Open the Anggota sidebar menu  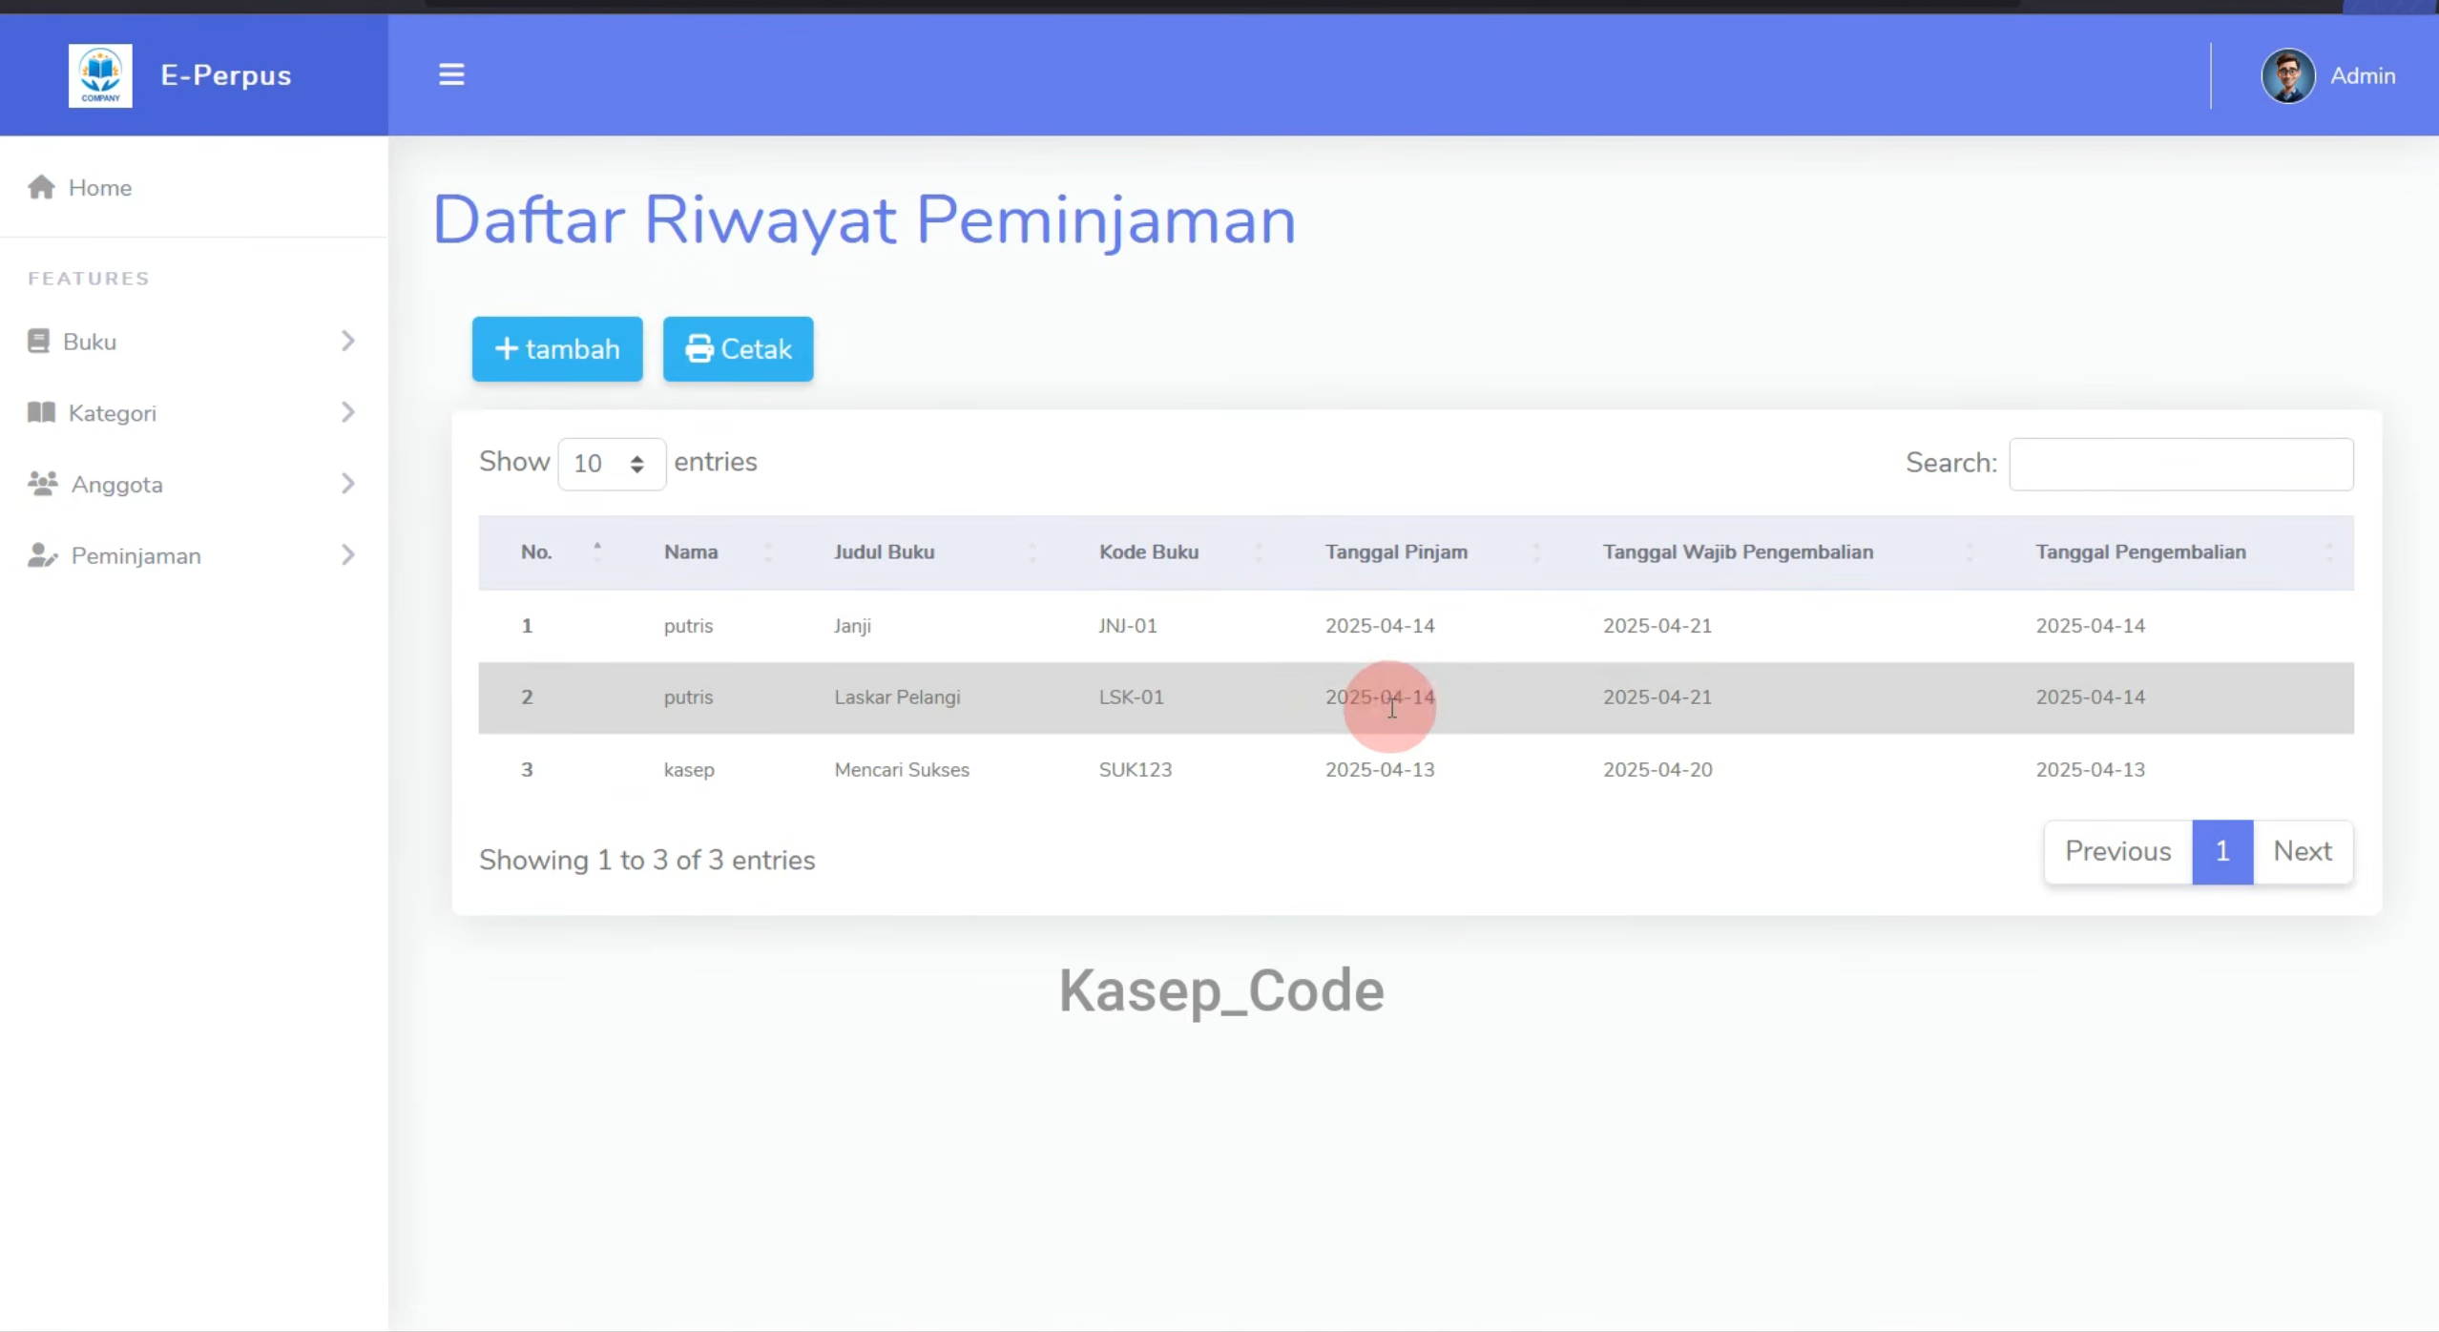point(194,484)
